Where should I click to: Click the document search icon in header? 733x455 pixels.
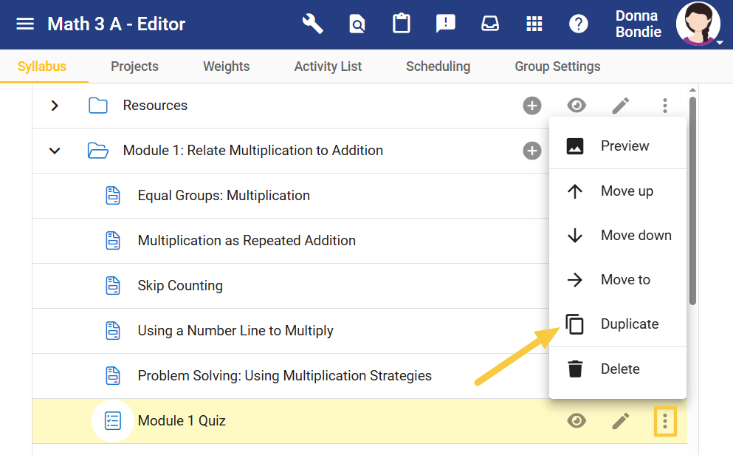[x=357, y=24]
